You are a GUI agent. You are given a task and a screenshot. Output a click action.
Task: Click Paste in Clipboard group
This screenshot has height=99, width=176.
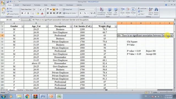(x=4, y=11)
